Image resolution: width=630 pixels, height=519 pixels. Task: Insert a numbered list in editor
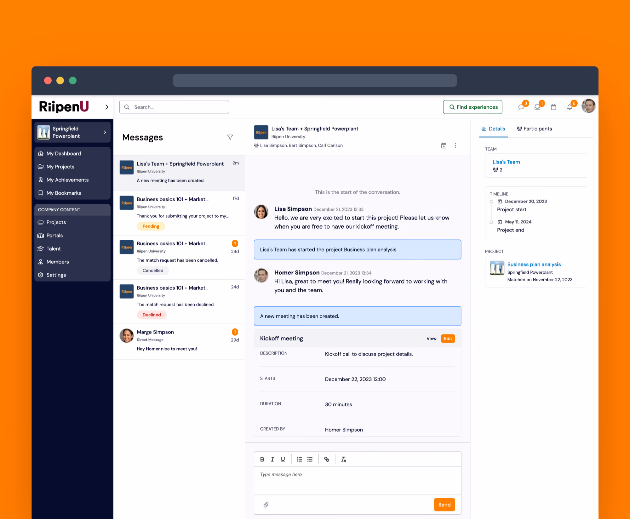300,459
